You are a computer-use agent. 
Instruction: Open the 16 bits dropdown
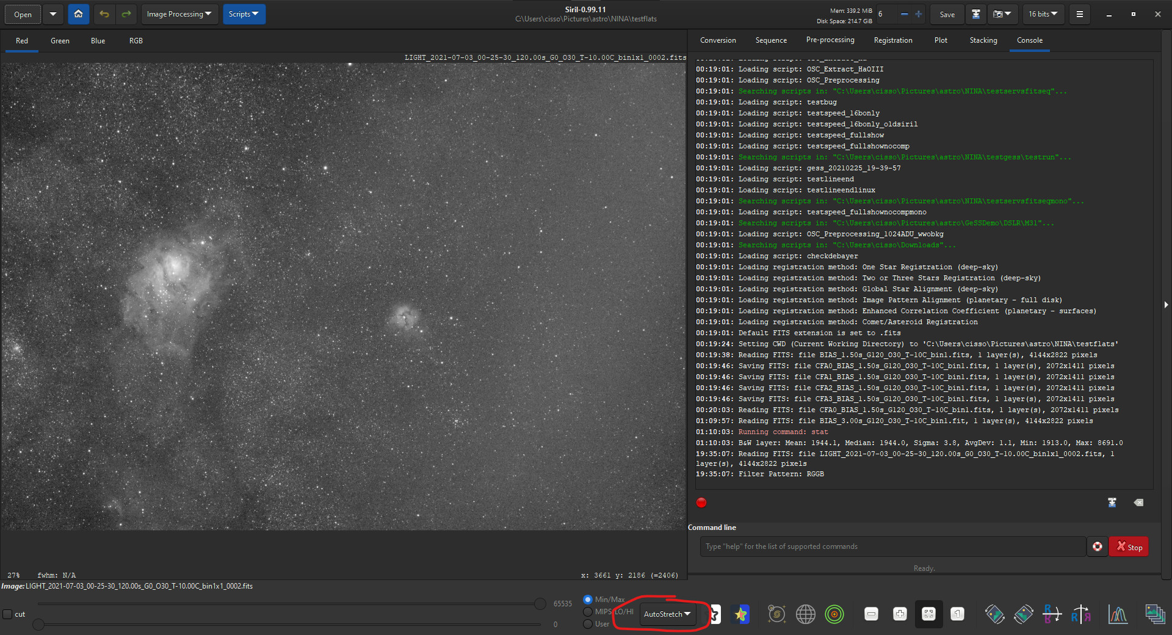(x=1043, y=14)
